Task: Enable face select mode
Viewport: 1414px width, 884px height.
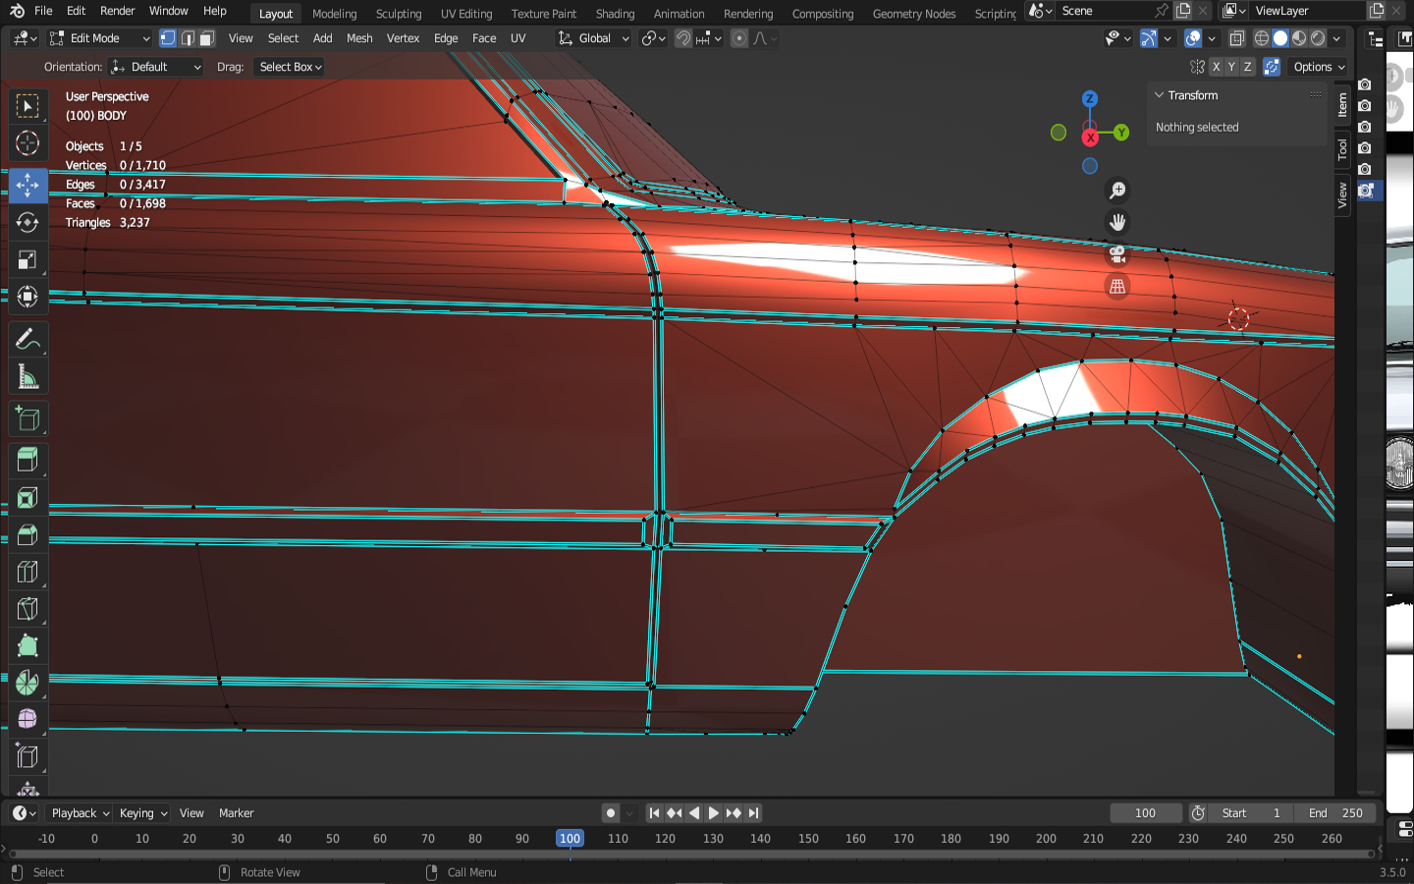Action: tap(206, 38)
